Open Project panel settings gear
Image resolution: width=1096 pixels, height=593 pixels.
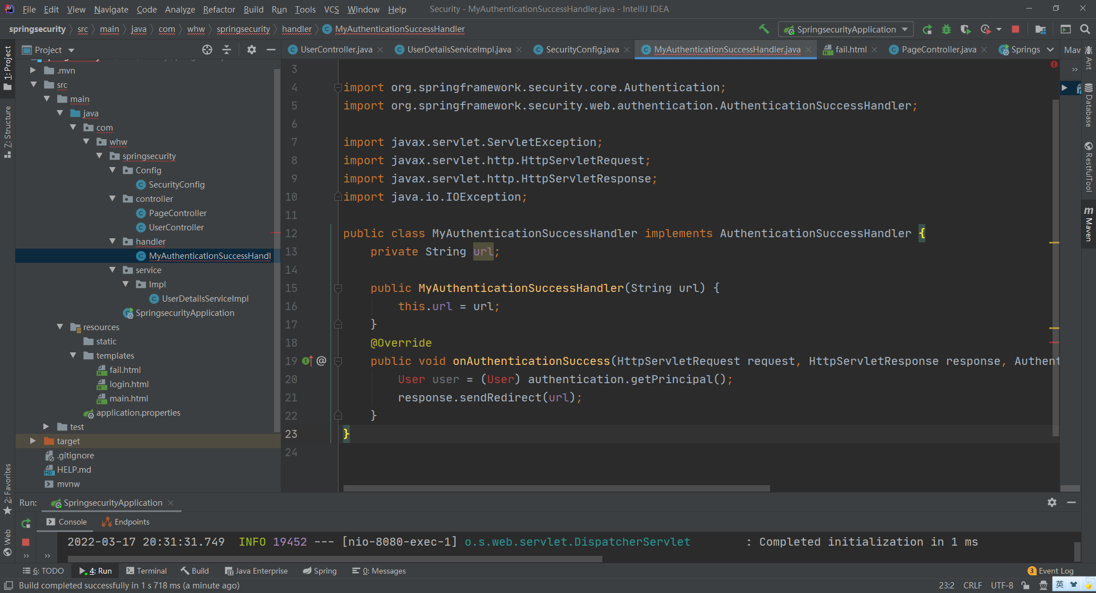tap(252, 50)
